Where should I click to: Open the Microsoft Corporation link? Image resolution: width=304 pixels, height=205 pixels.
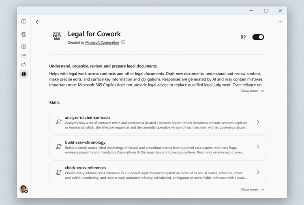(102, 42)
